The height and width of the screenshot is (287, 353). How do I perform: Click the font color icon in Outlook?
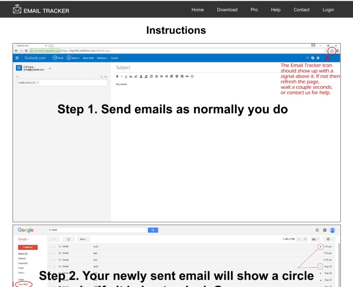click(141, 76)
